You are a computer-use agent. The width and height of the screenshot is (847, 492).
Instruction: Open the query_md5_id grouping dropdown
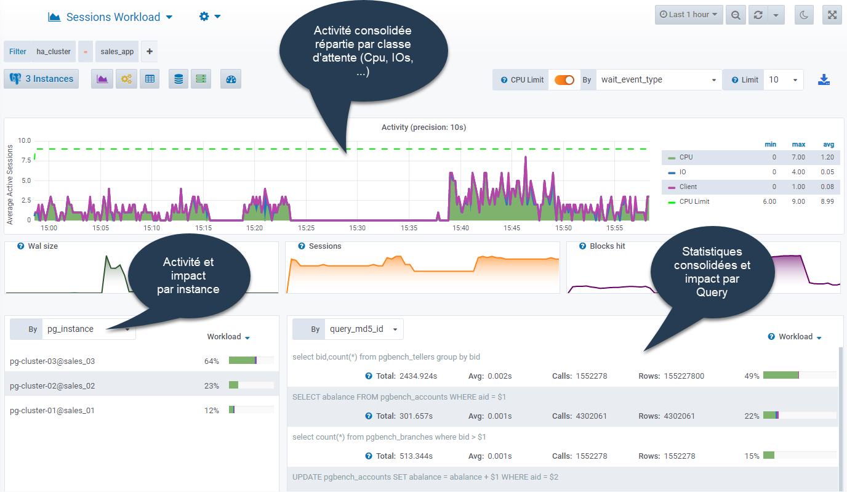(x=364, y=329)
